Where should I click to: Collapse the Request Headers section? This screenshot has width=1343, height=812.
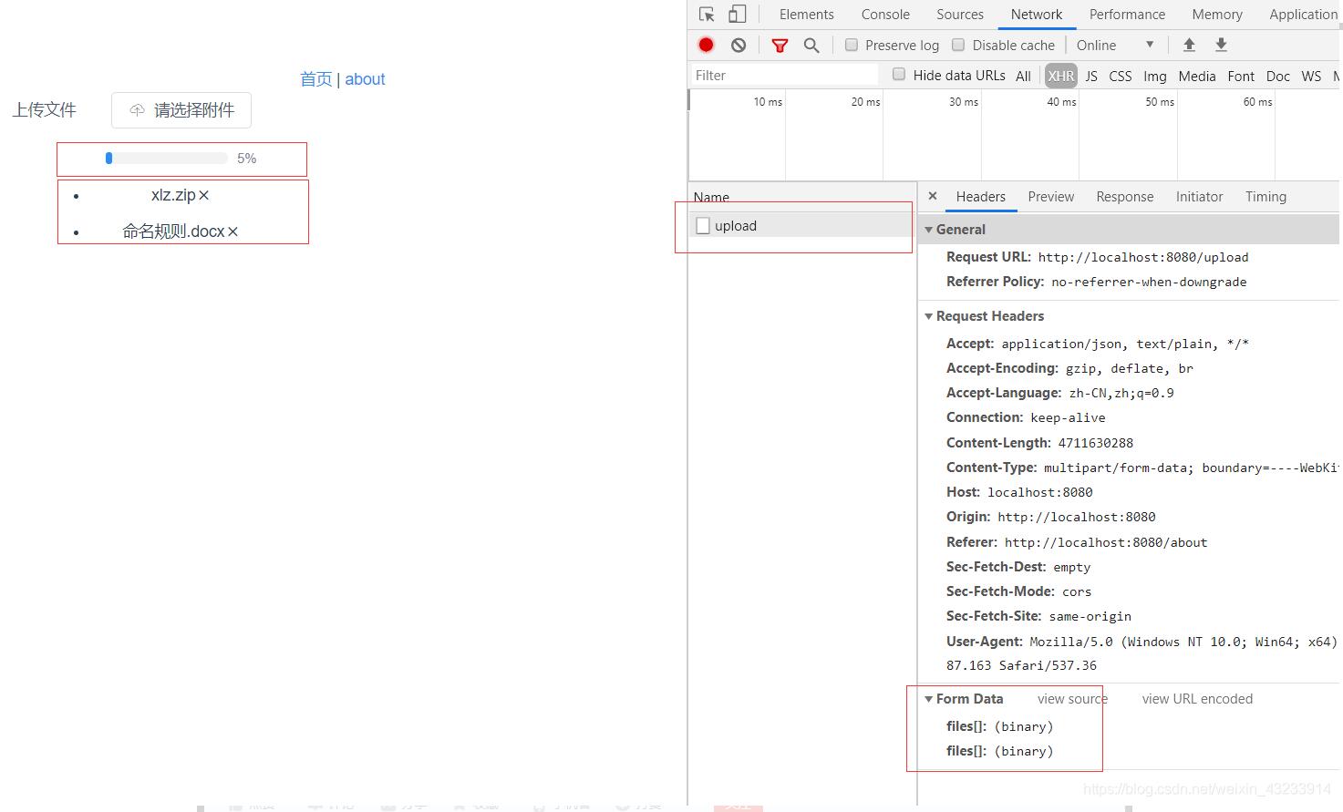[x=929, y=316]
